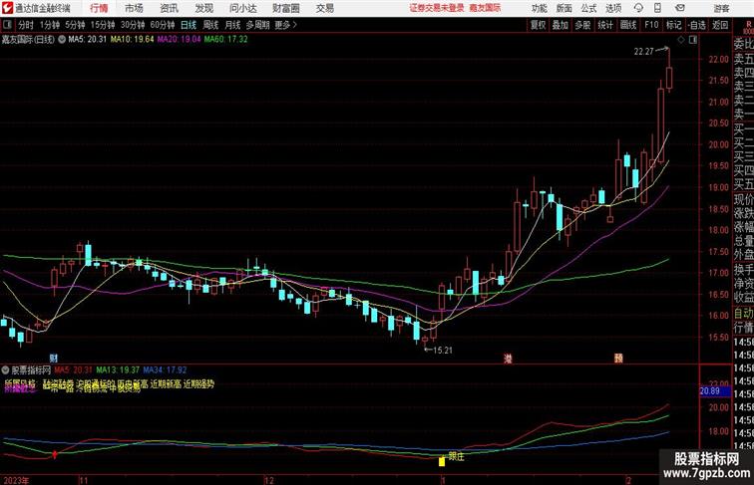Click the MA60: 17.32 value label
Screen dimensions: 754x485
pyautogui.click(x=226, y=40)
